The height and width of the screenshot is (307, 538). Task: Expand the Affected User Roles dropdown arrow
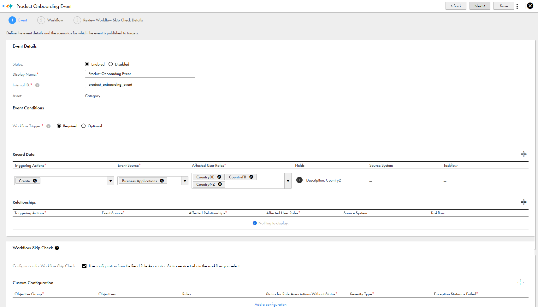click(288, 181)
